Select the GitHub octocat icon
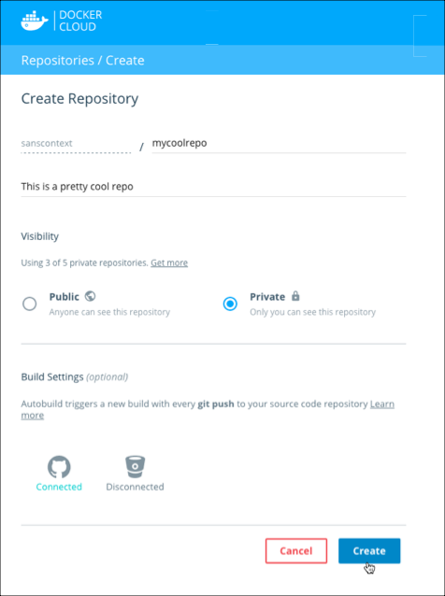445x596 pixels. [59, 467]
